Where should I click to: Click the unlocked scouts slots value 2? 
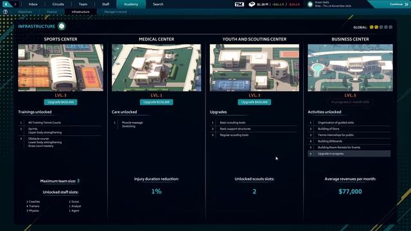coord(254,191)
